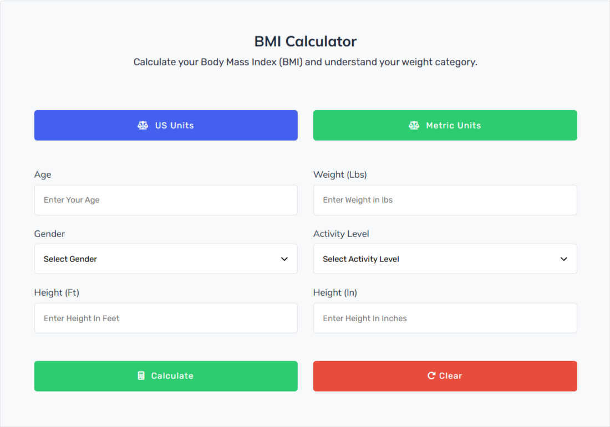Focus the Enter Height In Inches field
The height and width of the screenshot is (427, 610).
tap(445, 318)
